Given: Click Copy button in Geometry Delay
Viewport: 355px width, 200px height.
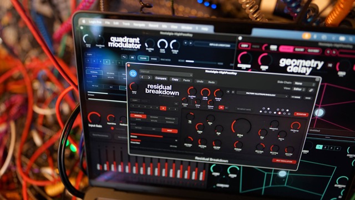Looking at the screenshot, I should [244, 46].
